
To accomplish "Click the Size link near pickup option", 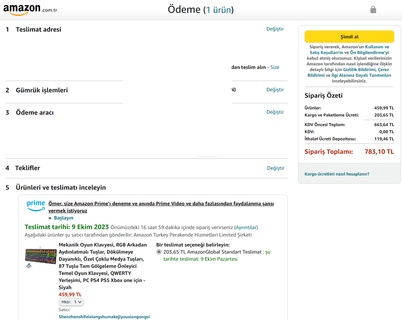I will 275,67.
